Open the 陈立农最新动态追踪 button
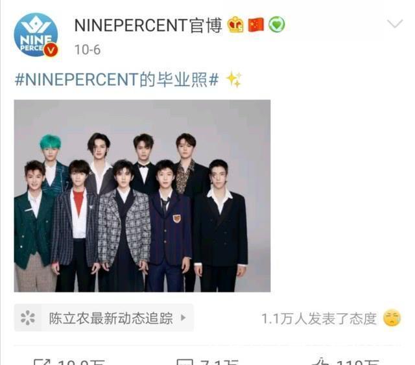The width and height of the screenshot is (415, 365). point(104,318)
